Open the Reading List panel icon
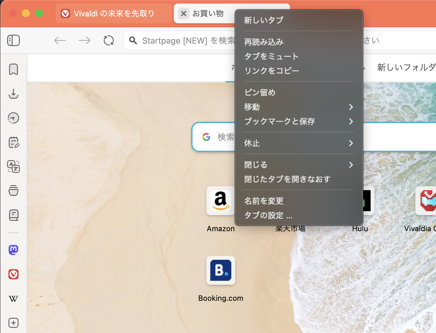The width and height of the screenshot is (436, 333). [x=13, y=215]
